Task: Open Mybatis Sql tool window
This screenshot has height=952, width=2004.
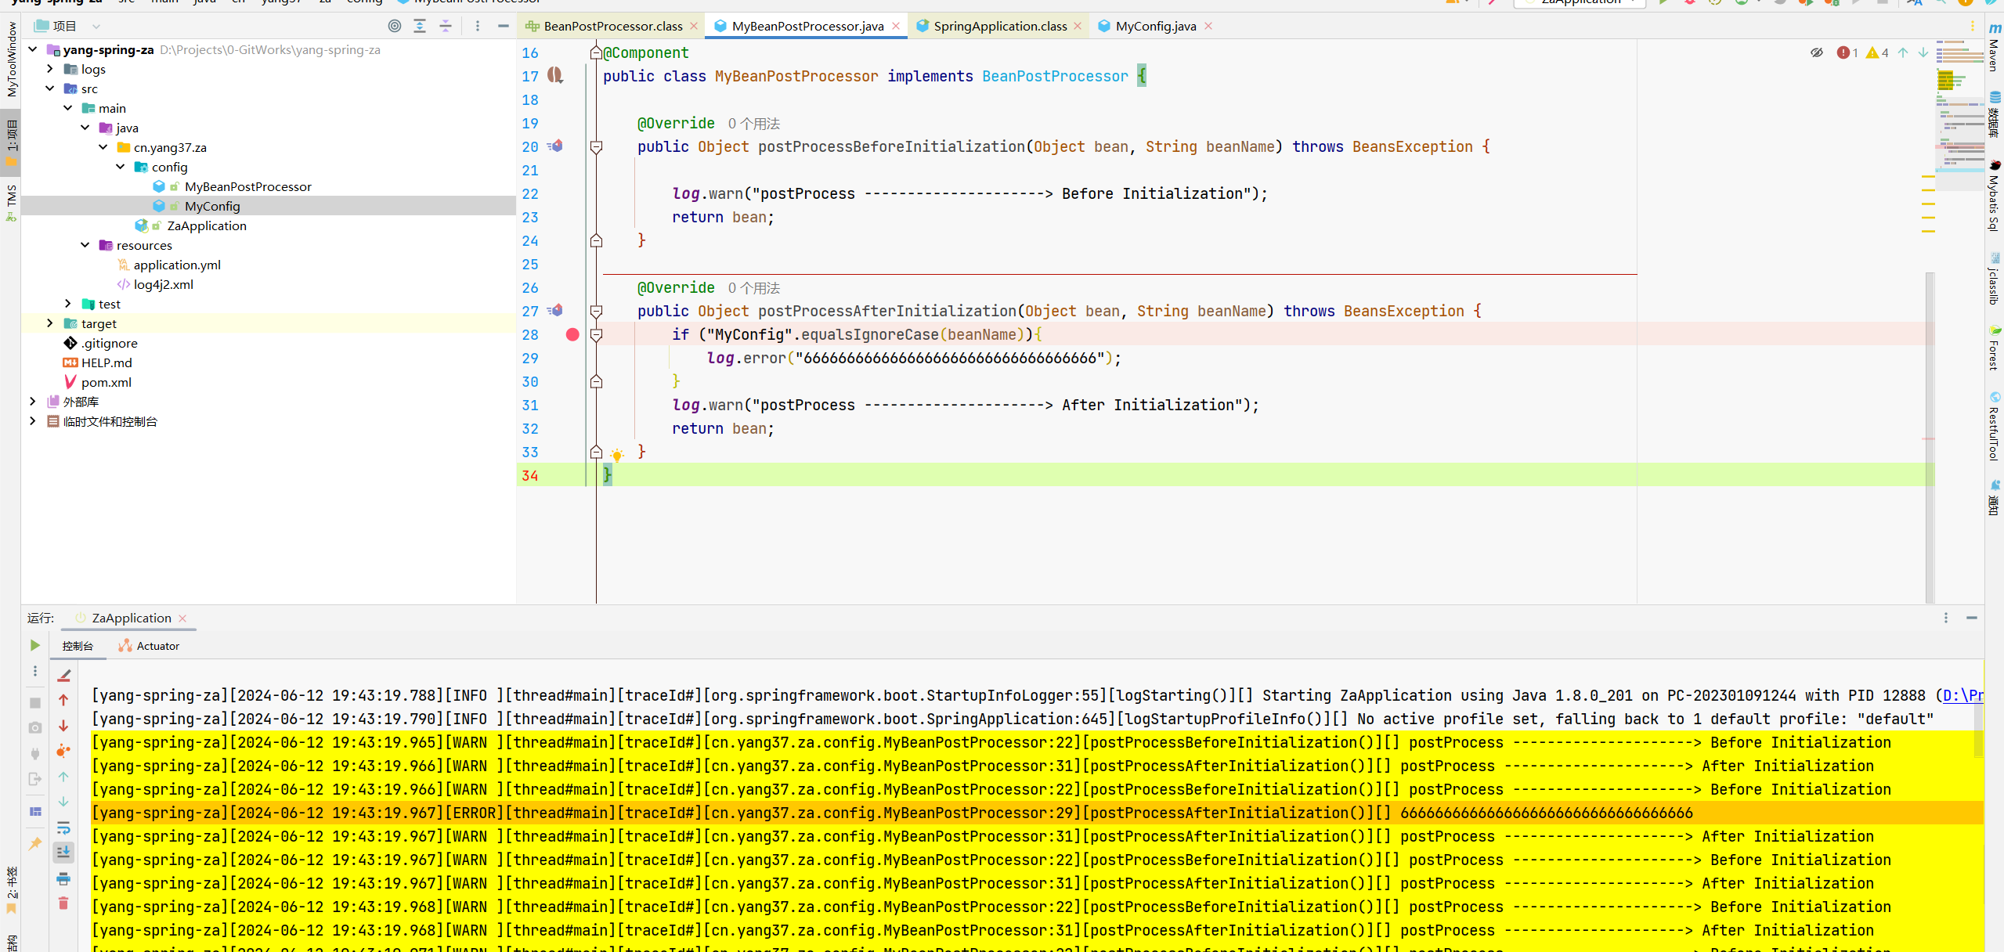Action: [x=1995, y=197]
